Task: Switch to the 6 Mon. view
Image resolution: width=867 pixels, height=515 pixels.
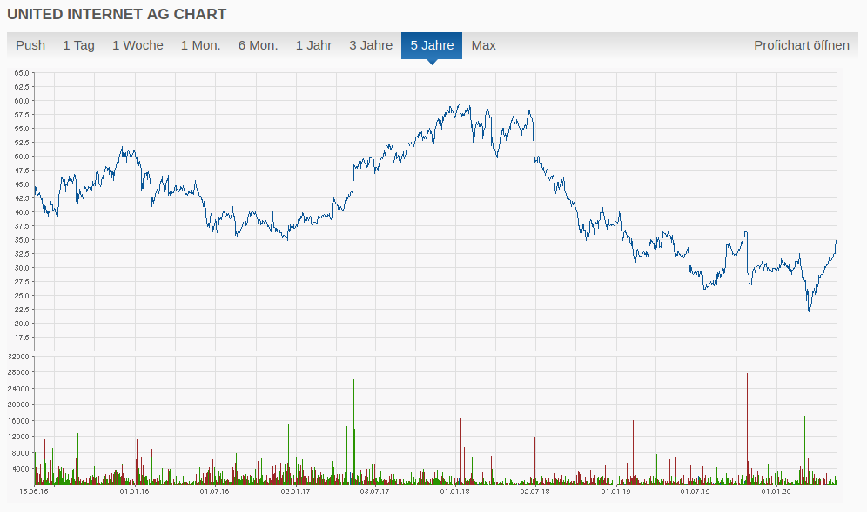Action: [258, 45]
